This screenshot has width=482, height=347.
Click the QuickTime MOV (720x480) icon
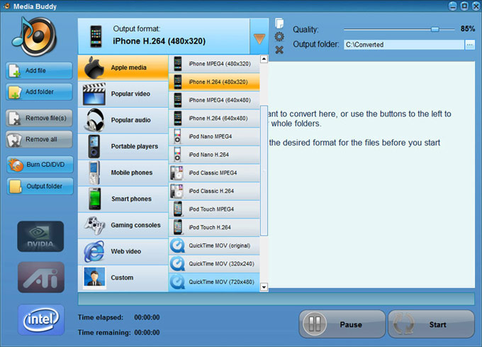177,282
